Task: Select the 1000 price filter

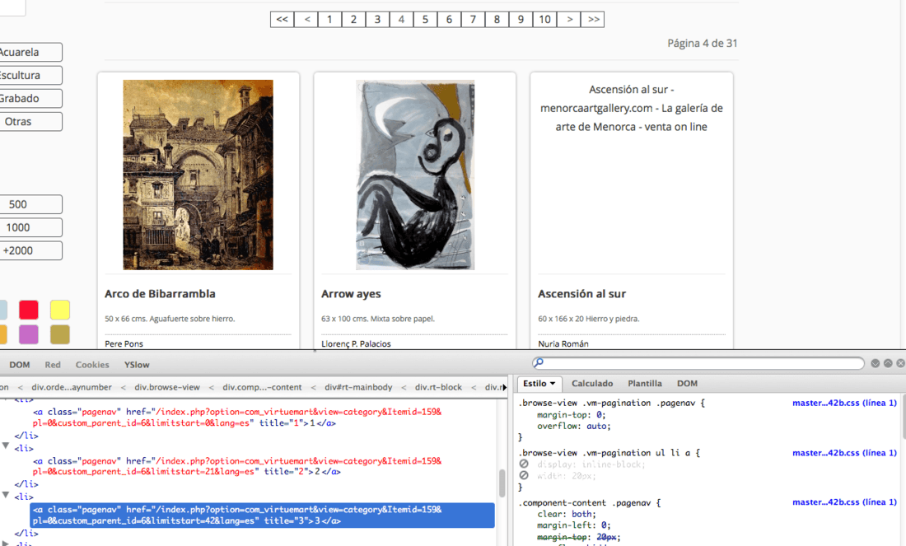Action: pyautogui.click(x=30, y=227)
